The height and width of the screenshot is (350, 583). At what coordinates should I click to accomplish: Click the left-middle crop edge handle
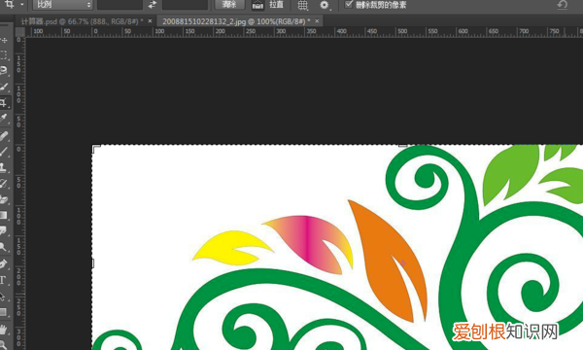[93, 263]
